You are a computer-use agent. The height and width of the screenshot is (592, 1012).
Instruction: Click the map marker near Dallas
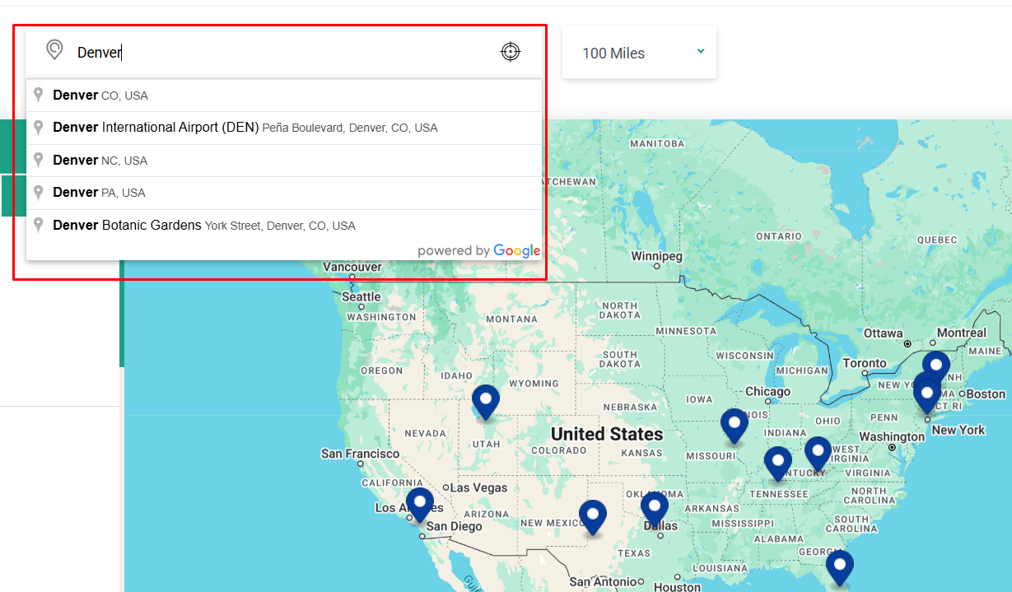pyautogui.click(x=655, y=507)
